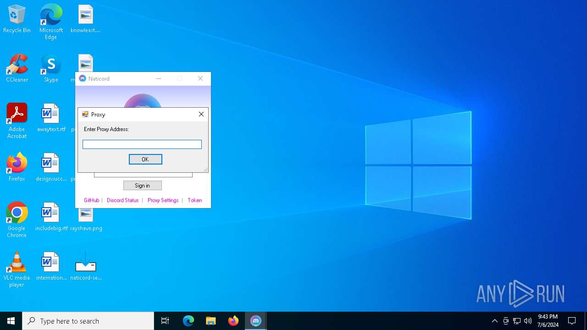Open the Proxy Settings link
The width and height of the screenshot is (587, 330).
click(163, 200)
